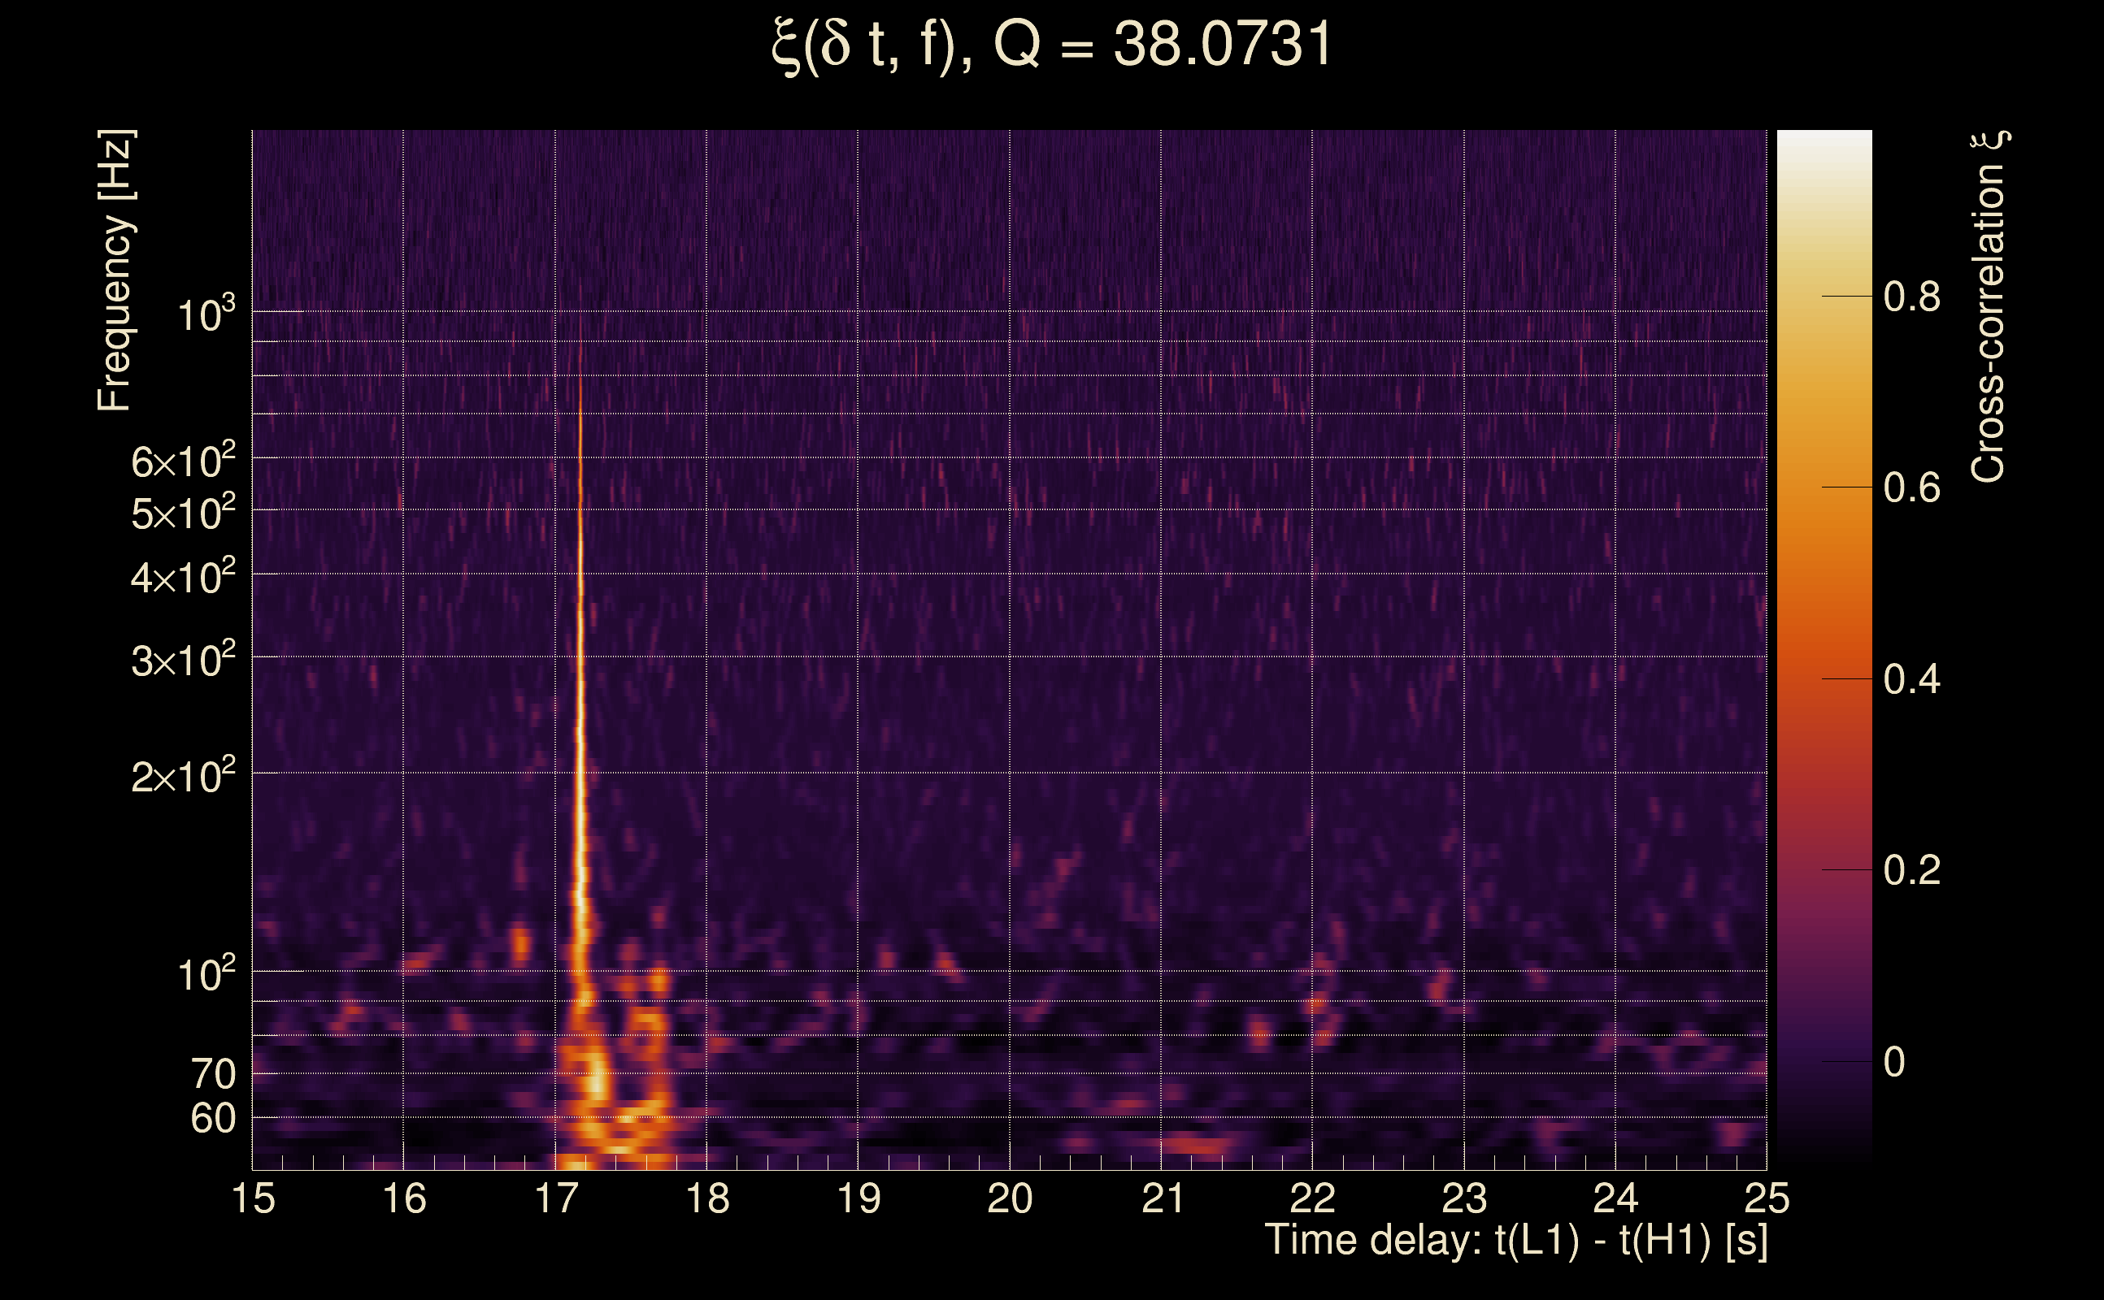Click the Cross-correlation ξ colorbar label

point(1989,307)
